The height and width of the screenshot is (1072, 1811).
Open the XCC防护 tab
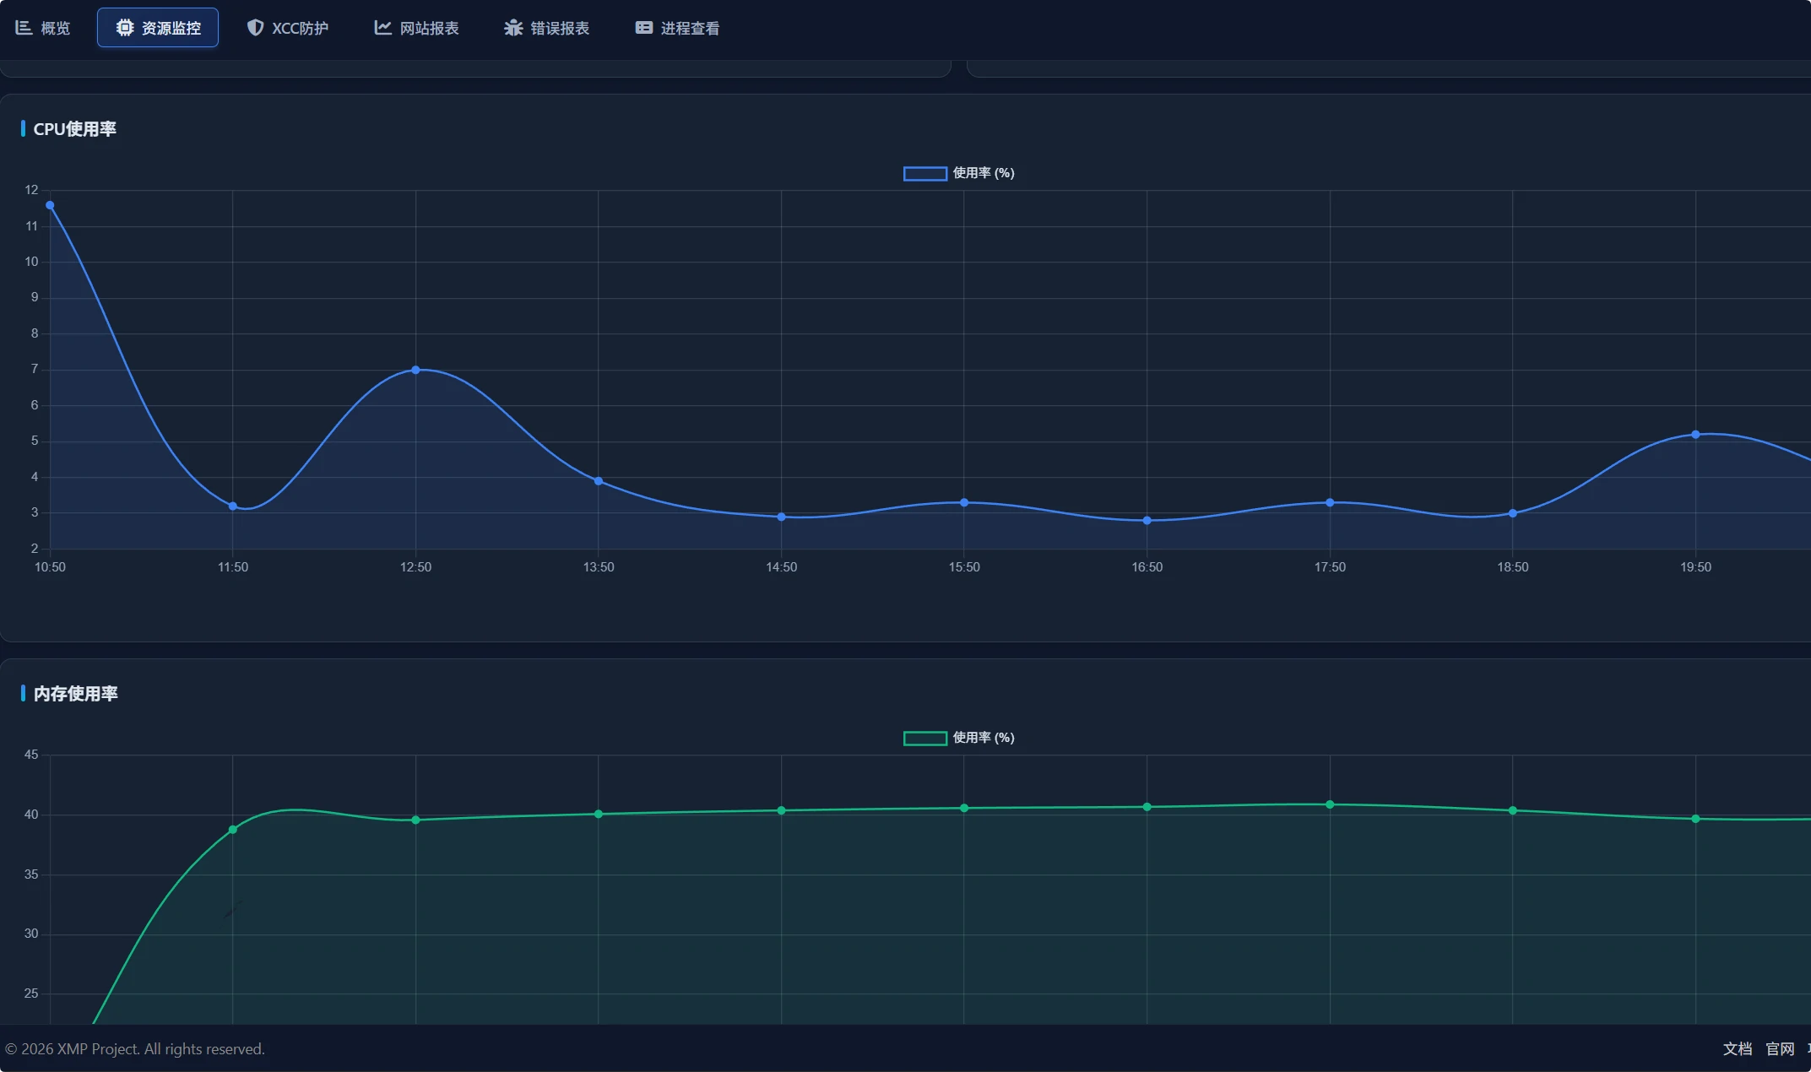(x=300, y=29)
